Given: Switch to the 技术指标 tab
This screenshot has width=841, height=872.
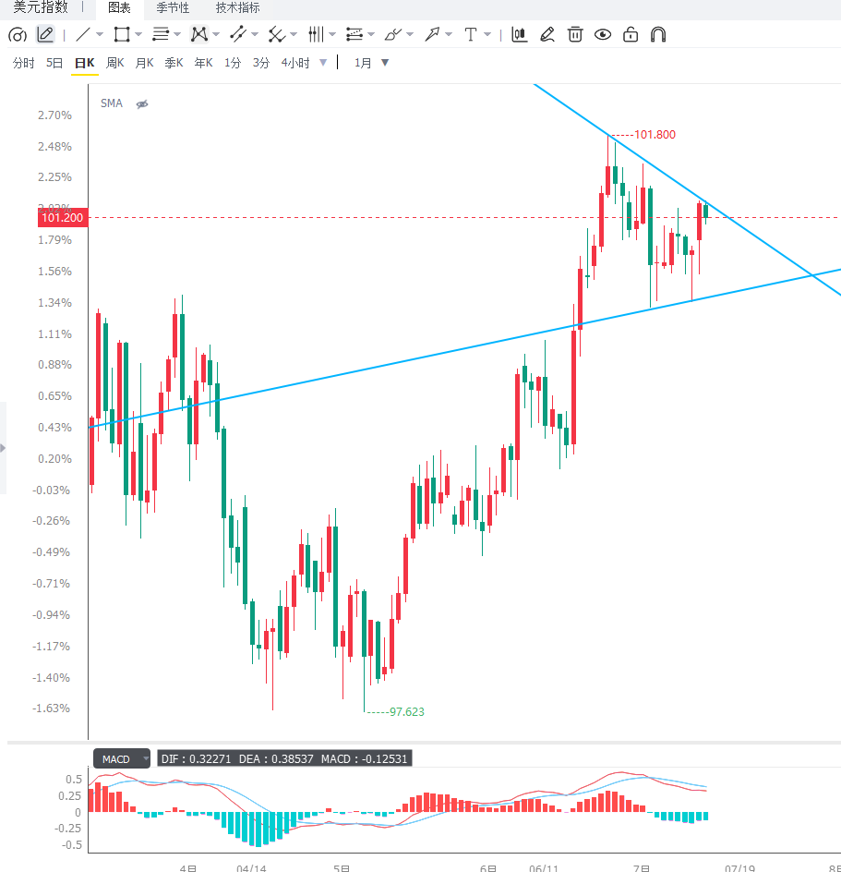Looking at the screenshot, I should (237, 7).
